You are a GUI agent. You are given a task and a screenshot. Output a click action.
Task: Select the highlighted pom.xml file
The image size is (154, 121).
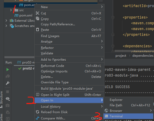[27, 5]
